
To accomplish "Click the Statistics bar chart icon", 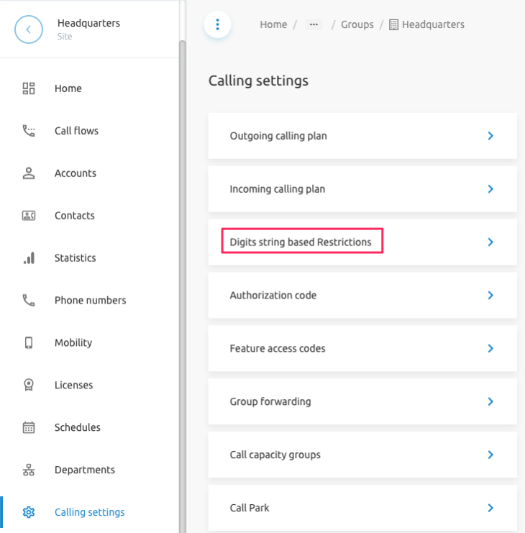I will (x=29, y=258).
